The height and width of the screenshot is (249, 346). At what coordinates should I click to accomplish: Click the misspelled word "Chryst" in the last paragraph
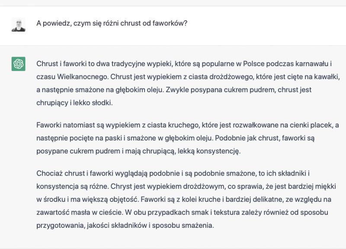(121, 186)
